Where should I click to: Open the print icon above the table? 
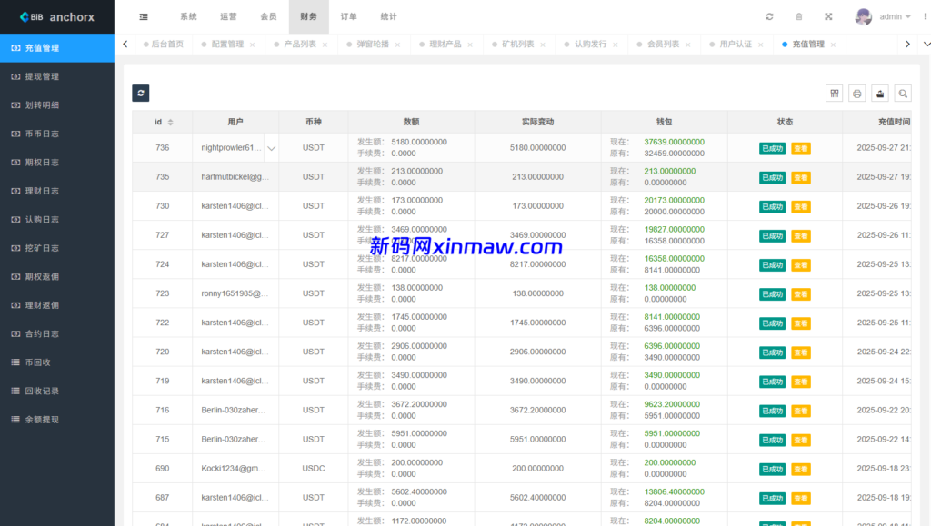(856, 93)
